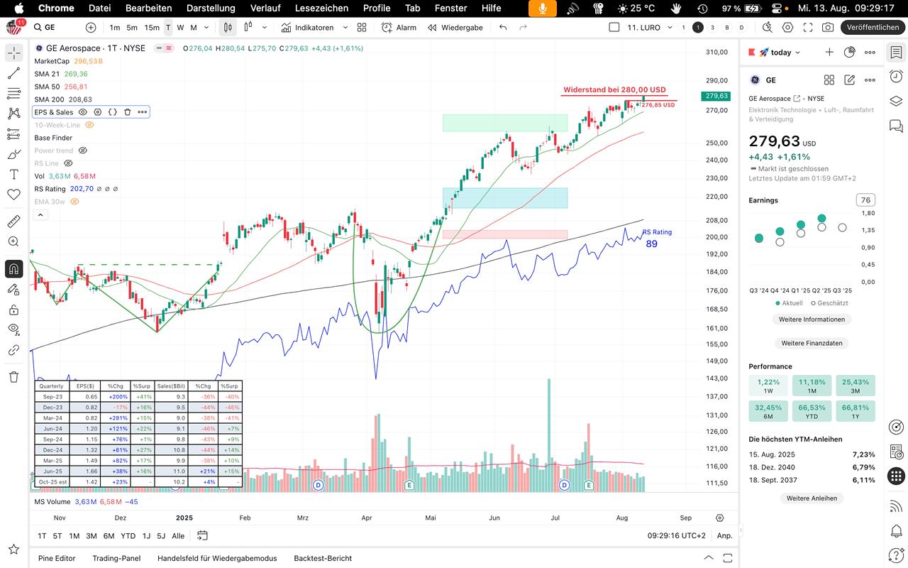Open chart settings hexagon icon
This screenshot has width=908, height=568.
[x=787, y=27]
